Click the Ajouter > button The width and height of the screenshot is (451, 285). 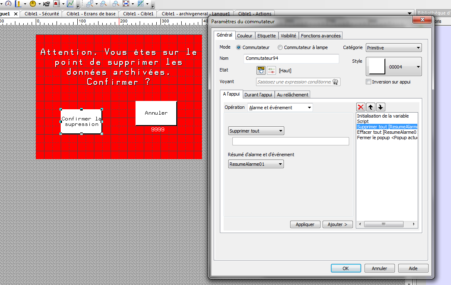pos(338,224)
